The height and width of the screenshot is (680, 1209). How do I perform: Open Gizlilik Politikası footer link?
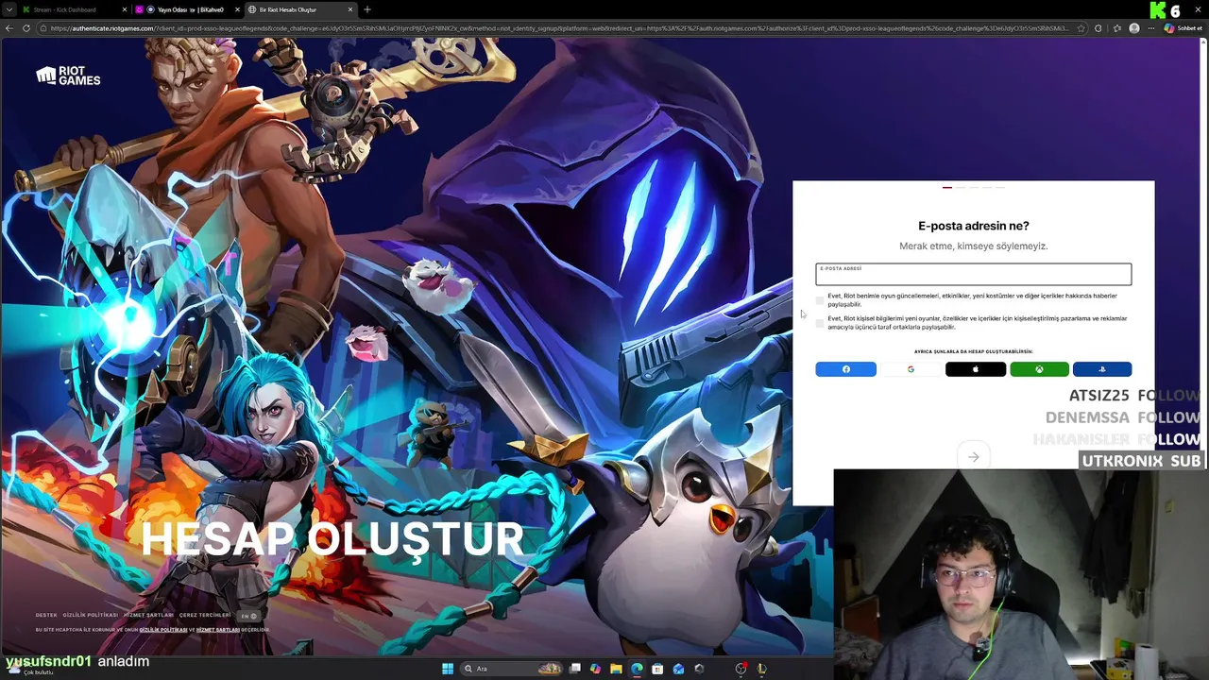click(x=90, y=615)
